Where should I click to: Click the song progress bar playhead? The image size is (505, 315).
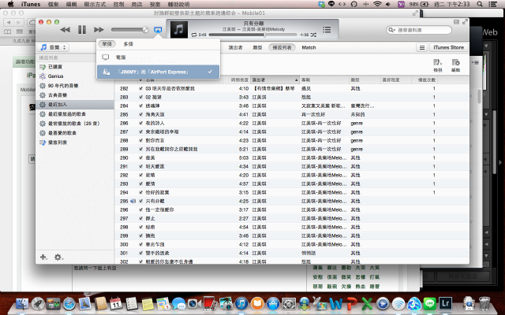pyautogui.click(x=265, y=35)
